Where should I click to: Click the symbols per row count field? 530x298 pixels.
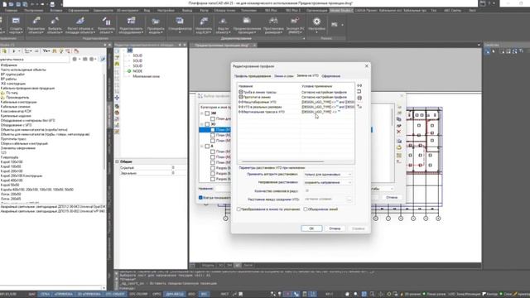328,191
